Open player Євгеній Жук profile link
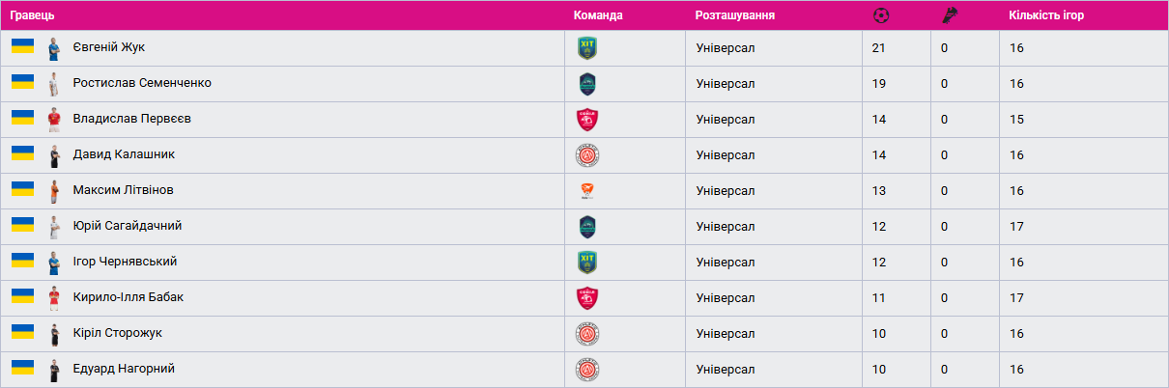 109,47
